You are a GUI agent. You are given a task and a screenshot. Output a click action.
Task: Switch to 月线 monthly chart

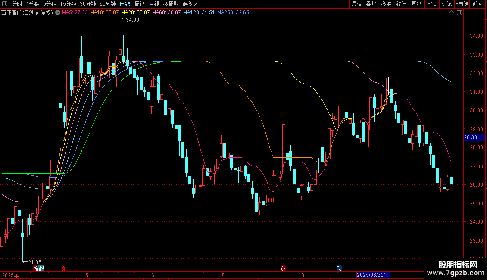click(x=154, y=4)
